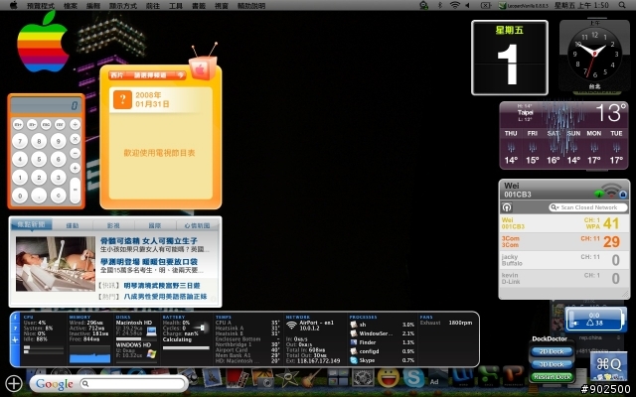Open the magnifier dropdown in Scan Closed Network field
636x397 pixels.
tap(555, 207)
